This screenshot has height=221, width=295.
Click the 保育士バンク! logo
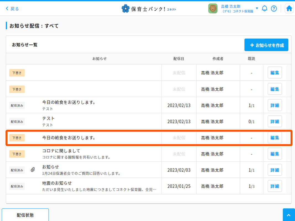(149, 9)
